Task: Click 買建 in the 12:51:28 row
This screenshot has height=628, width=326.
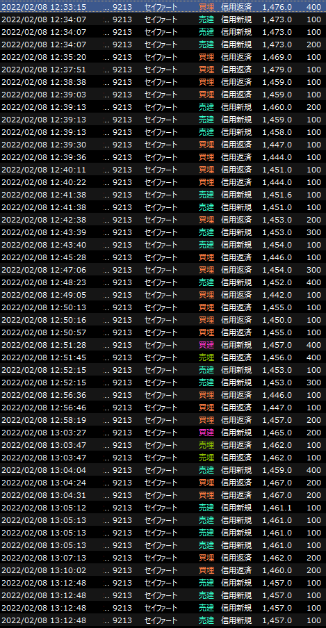Action: click(x=206, y=345)
